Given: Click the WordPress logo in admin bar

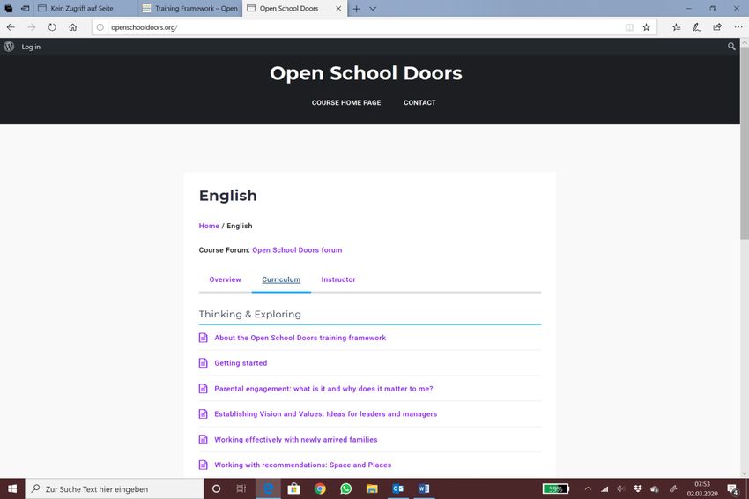Looking at the screenshot, I should tap(9, 47).
